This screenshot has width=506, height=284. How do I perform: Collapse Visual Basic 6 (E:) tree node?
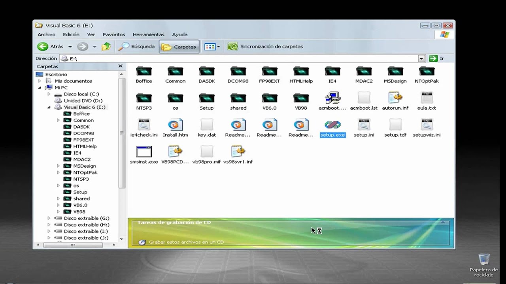click(x=49, y=107)
